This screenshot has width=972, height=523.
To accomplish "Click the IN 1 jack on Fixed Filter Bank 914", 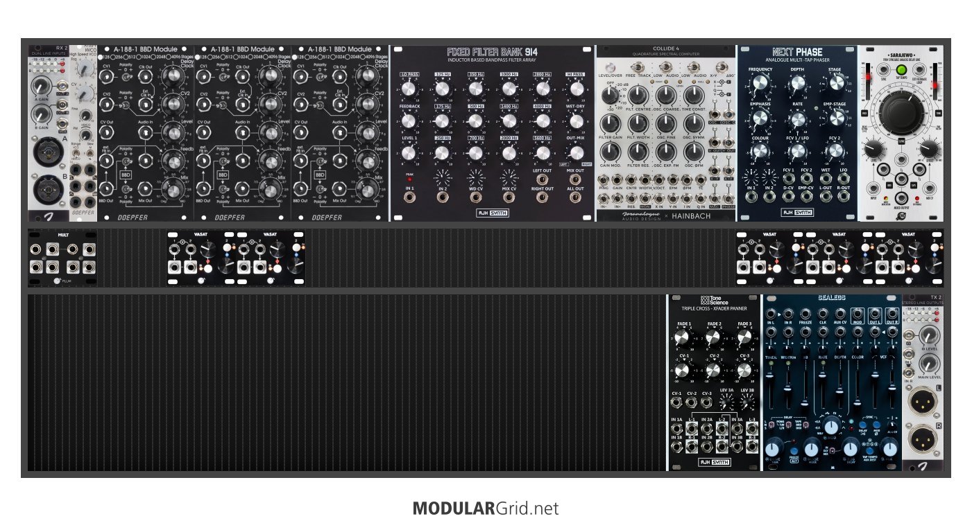I will coord(408,197).
